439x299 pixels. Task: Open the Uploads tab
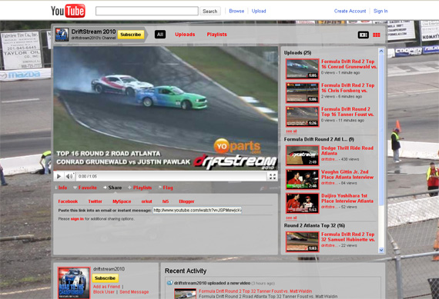(x=185, y=35)
